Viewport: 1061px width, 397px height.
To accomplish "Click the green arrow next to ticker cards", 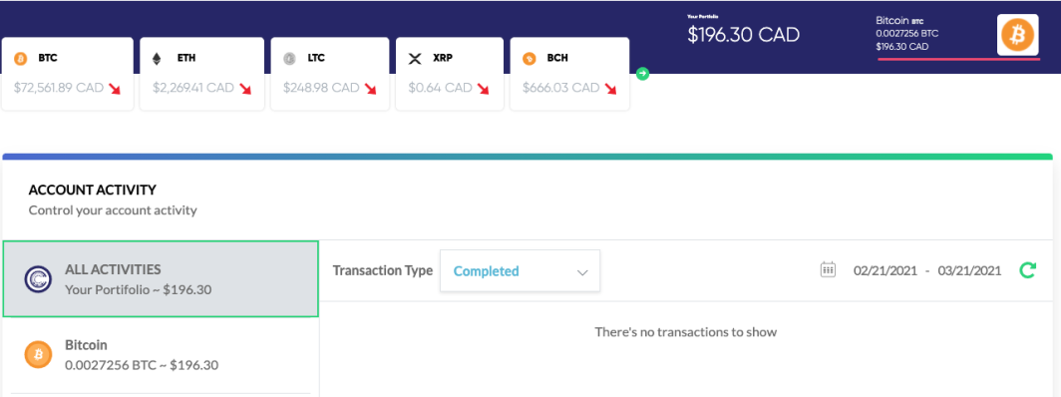I will [x=643, y=74].
